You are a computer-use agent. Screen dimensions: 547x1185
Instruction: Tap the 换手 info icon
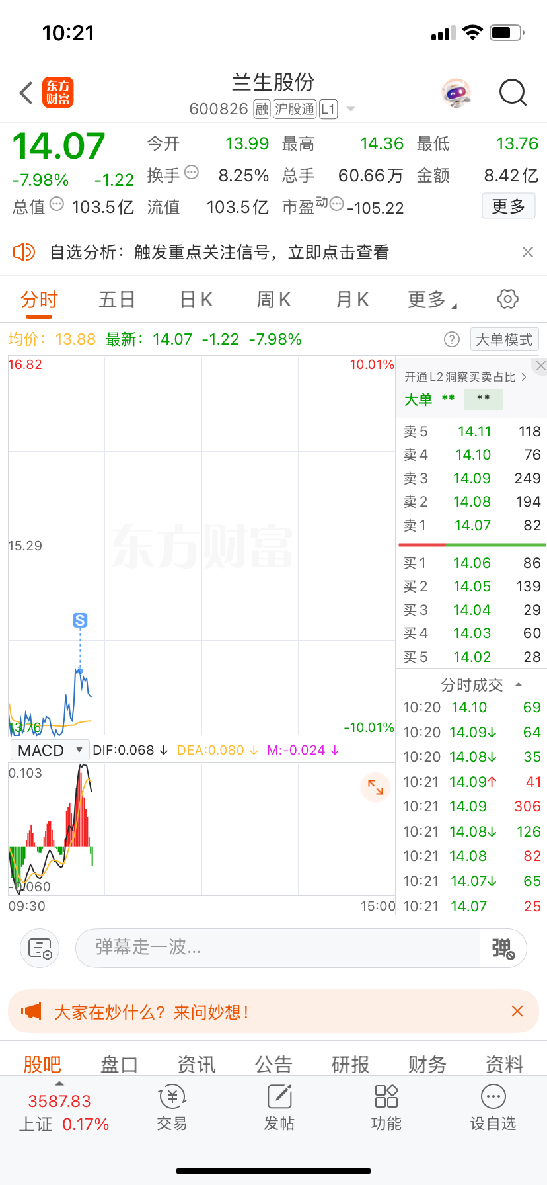coord(192,173)
